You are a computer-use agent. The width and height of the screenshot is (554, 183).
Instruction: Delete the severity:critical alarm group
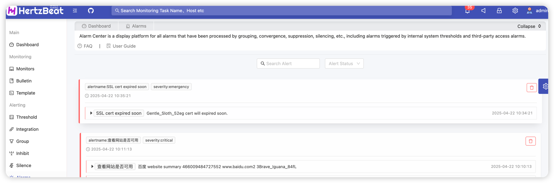530,141
